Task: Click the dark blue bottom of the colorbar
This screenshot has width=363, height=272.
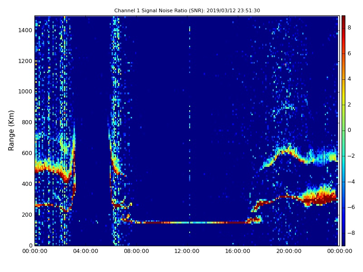Action: click(x=343, y=242)
